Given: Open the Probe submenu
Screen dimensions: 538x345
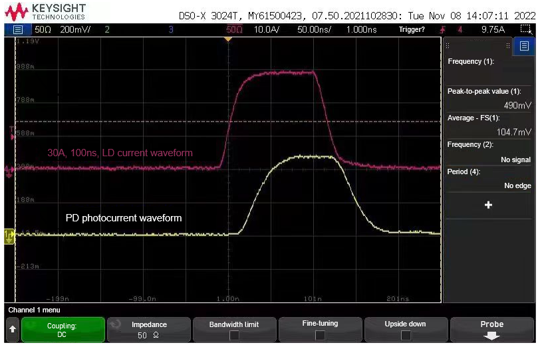Looking at the screenshot, I should [x=491, y=330].
